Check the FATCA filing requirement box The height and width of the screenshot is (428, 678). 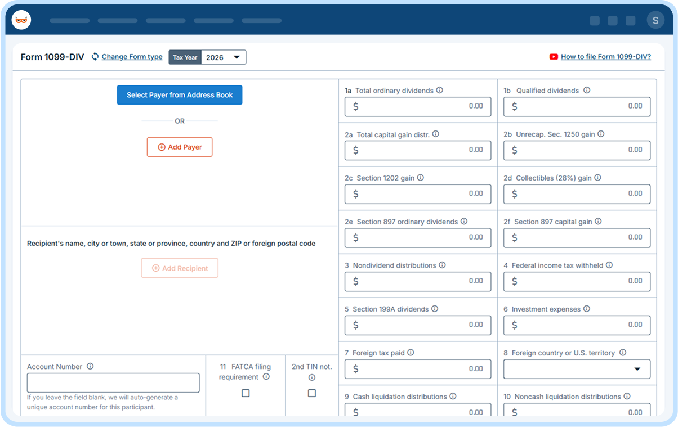tap(246, 393)
